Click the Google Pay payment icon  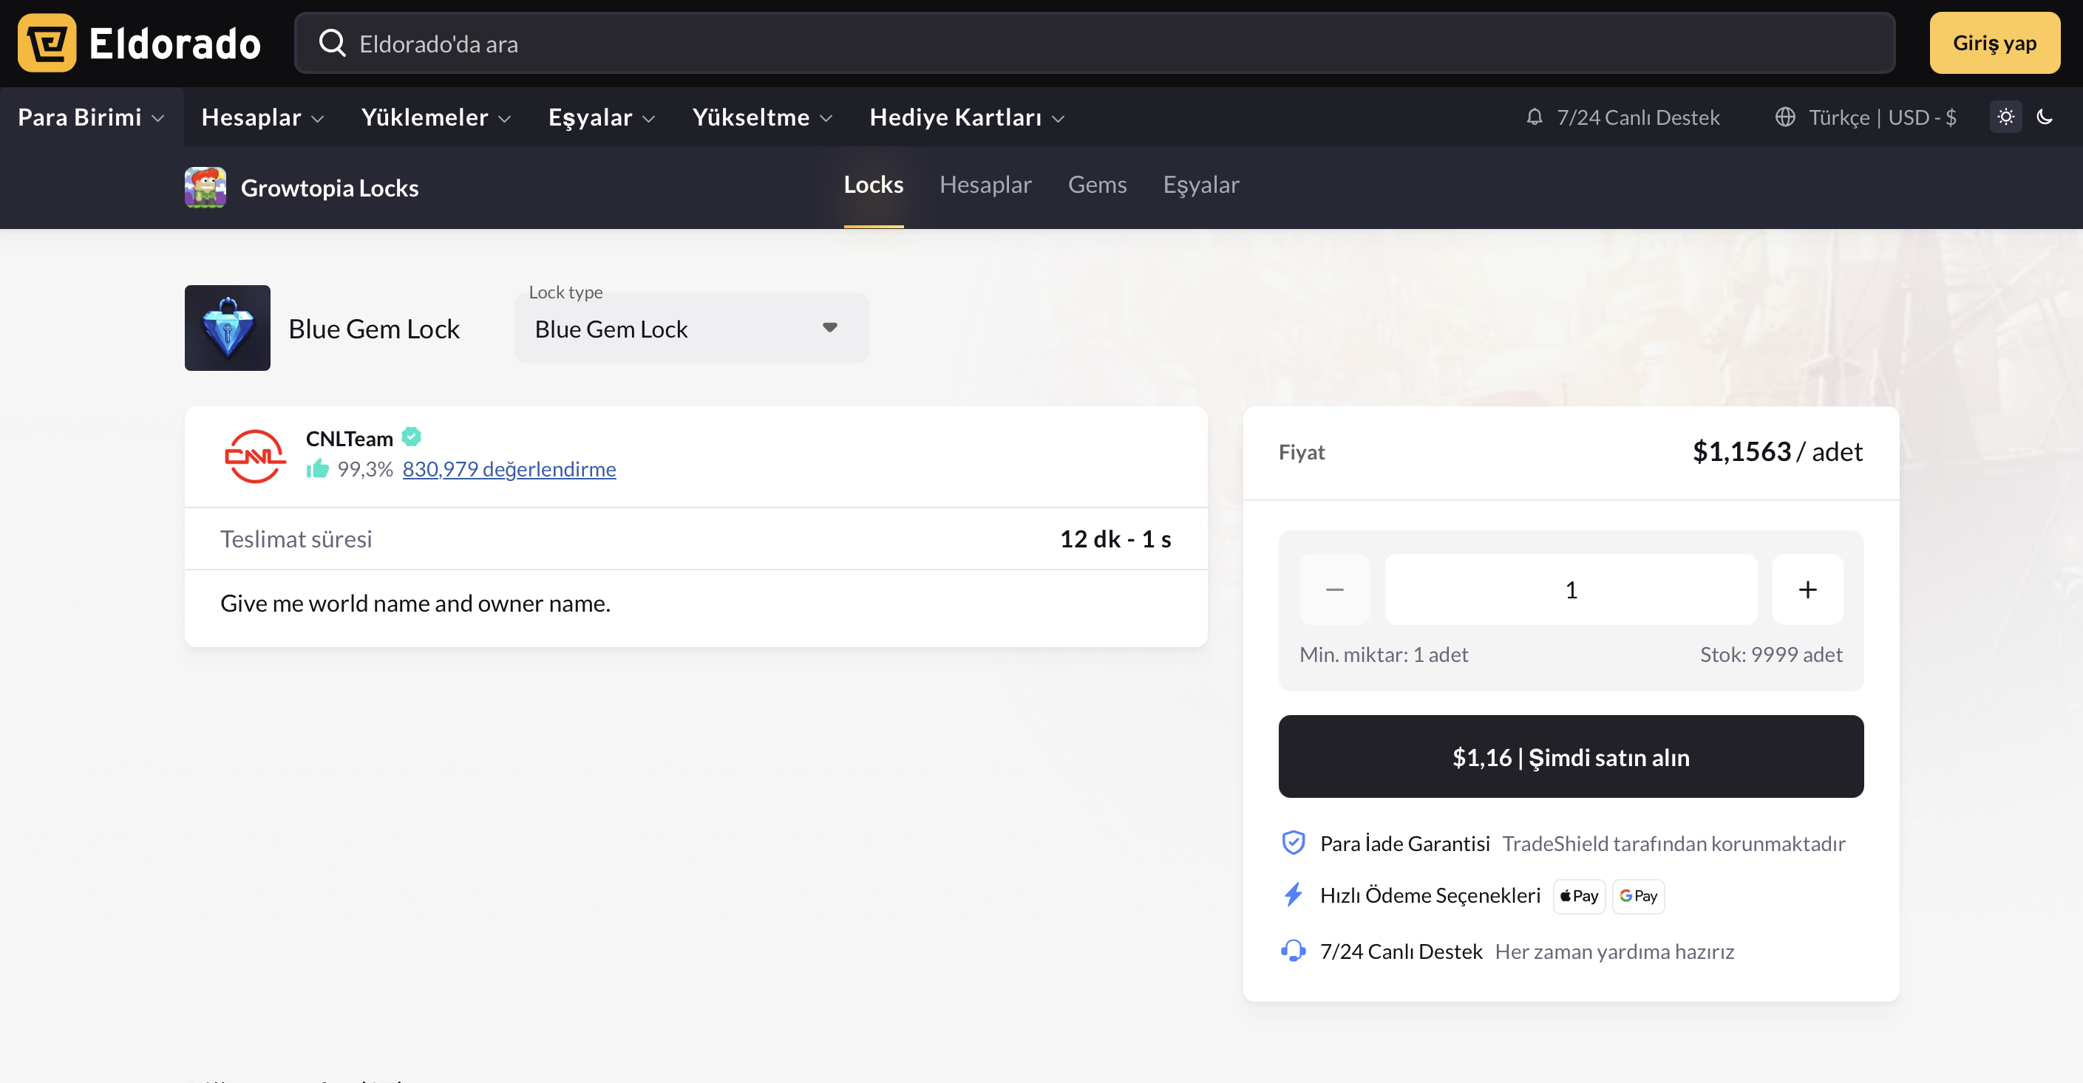(1637, 896)
